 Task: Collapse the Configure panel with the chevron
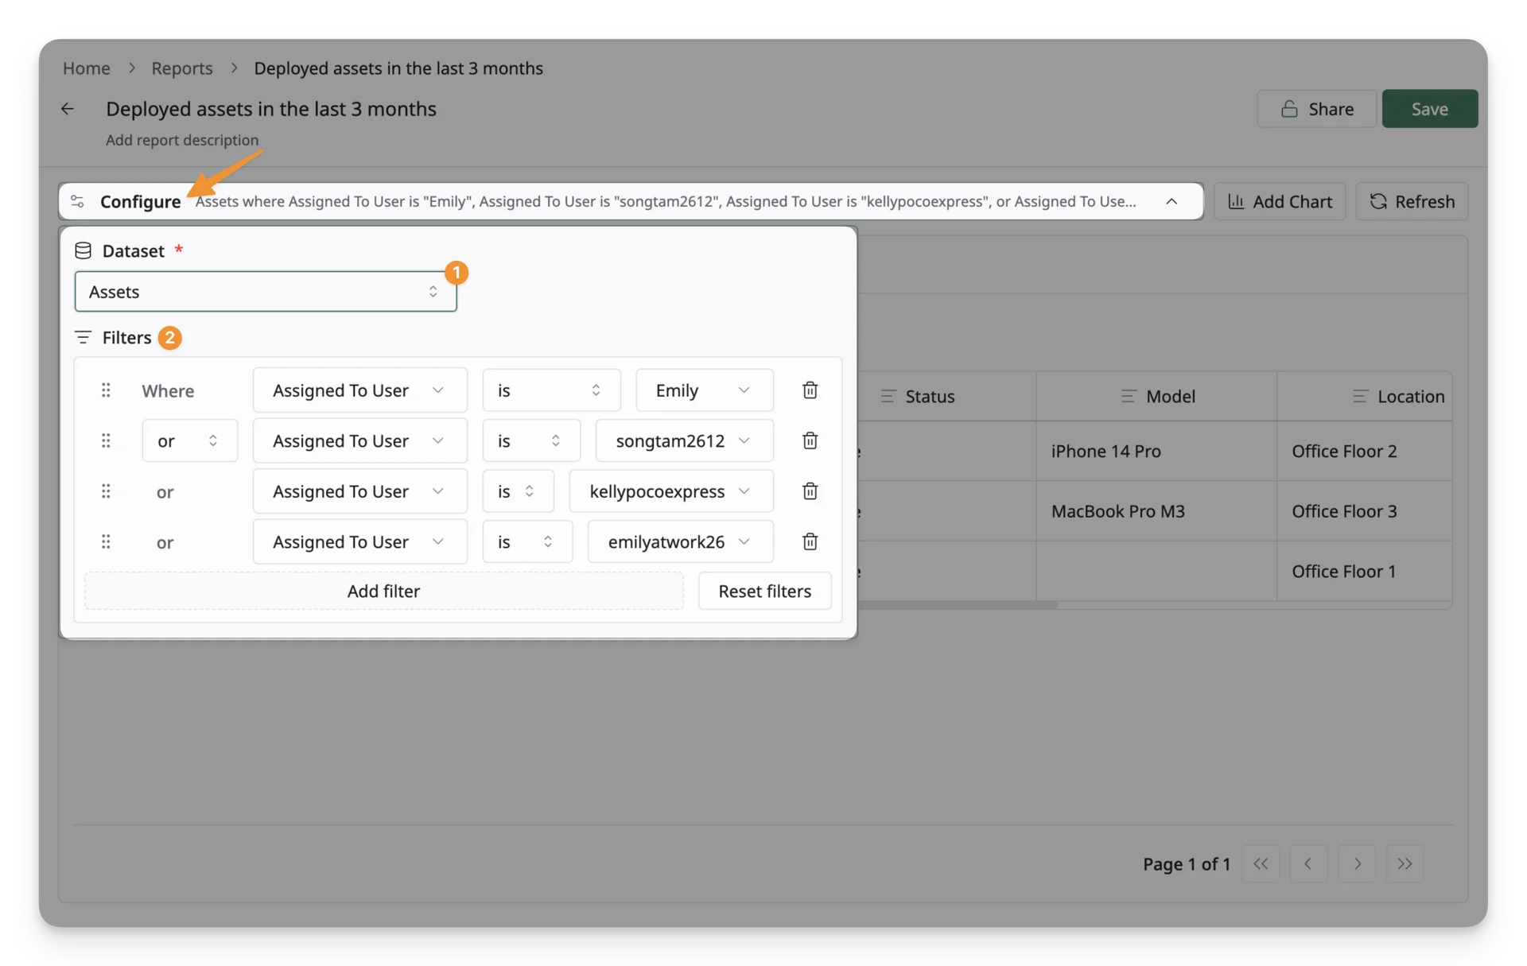pos(1171,201)
